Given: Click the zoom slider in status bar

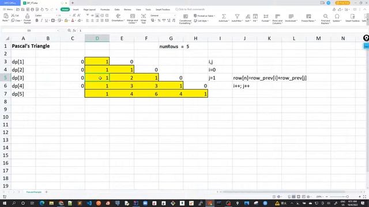Looking at the screenshot, I should 339,197.
